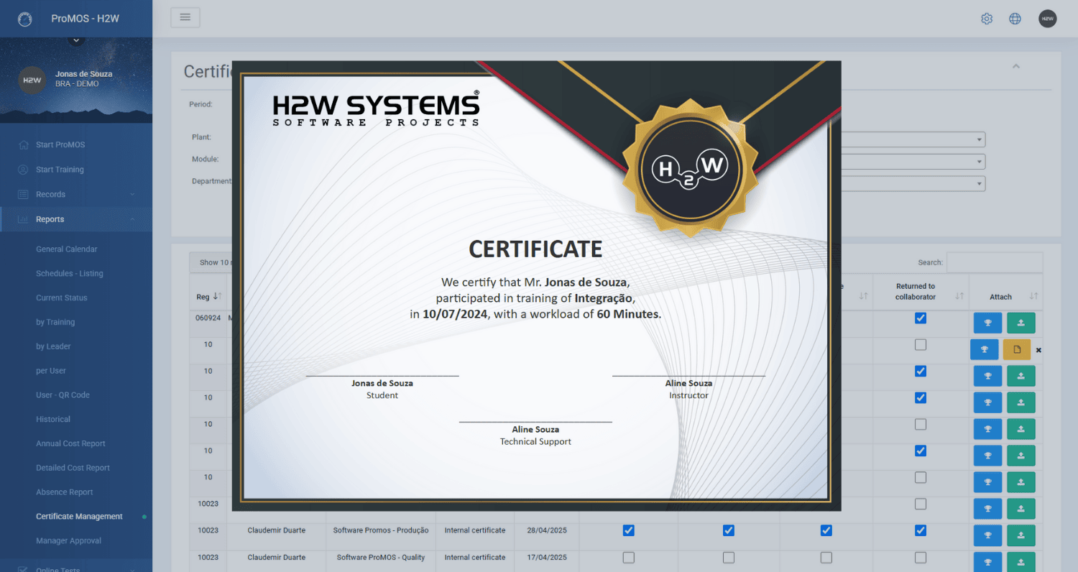Click the green upload button in first row
Viewport: 1078px width, 572px height.
tap(1021, 323)
